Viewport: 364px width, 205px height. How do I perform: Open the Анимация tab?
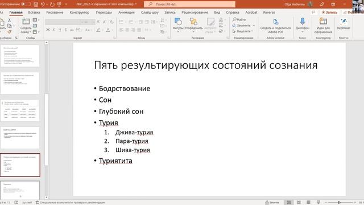click(126, 13)
